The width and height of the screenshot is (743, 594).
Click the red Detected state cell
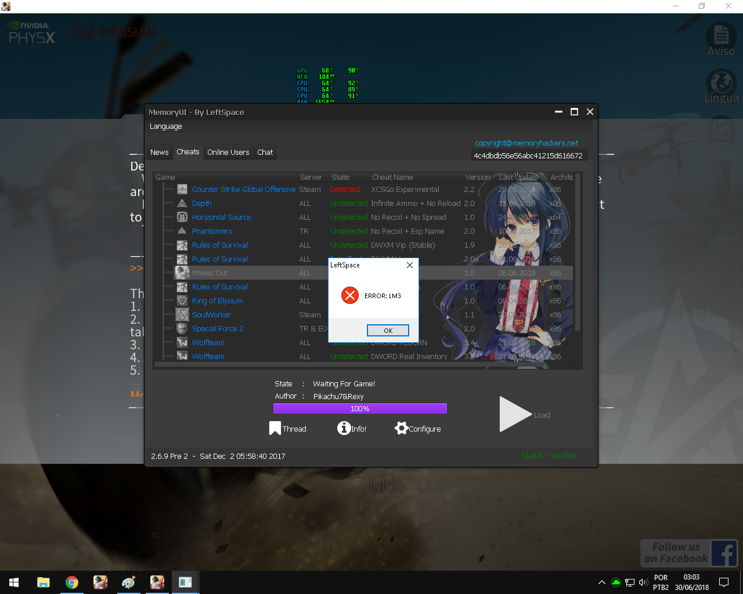click(x=345, y=190)
